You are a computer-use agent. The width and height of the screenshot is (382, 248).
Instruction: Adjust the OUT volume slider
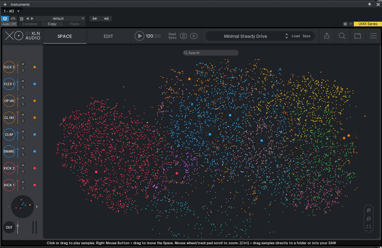[x=18, y=227]
